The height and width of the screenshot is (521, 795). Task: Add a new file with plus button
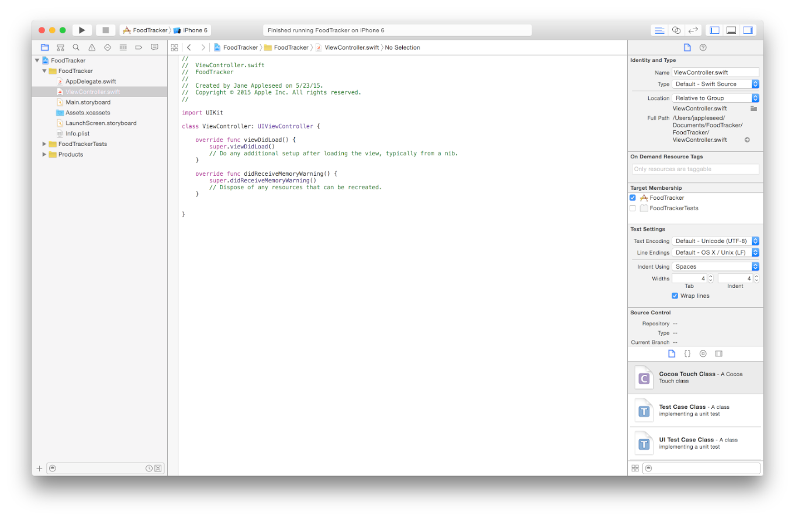(40, 468)
